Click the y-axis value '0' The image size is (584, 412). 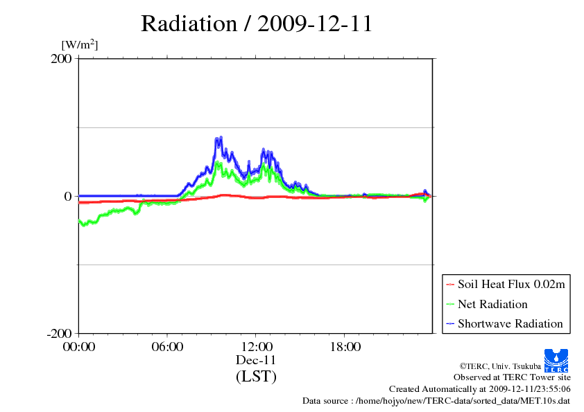click(68, 197)
